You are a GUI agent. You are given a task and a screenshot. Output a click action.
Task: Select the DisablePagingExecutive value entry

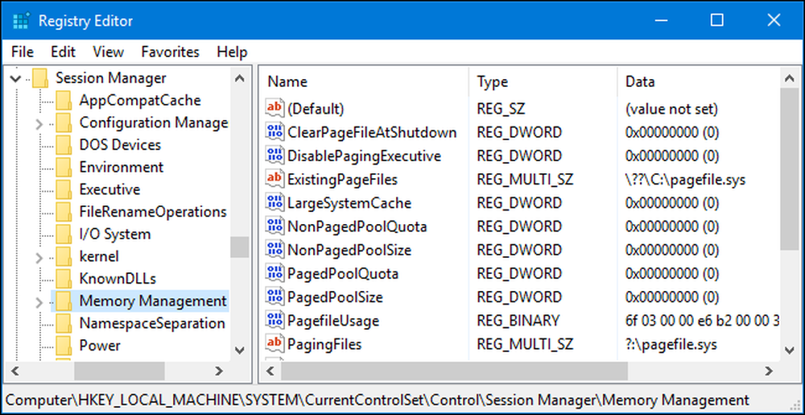point(364,156)
